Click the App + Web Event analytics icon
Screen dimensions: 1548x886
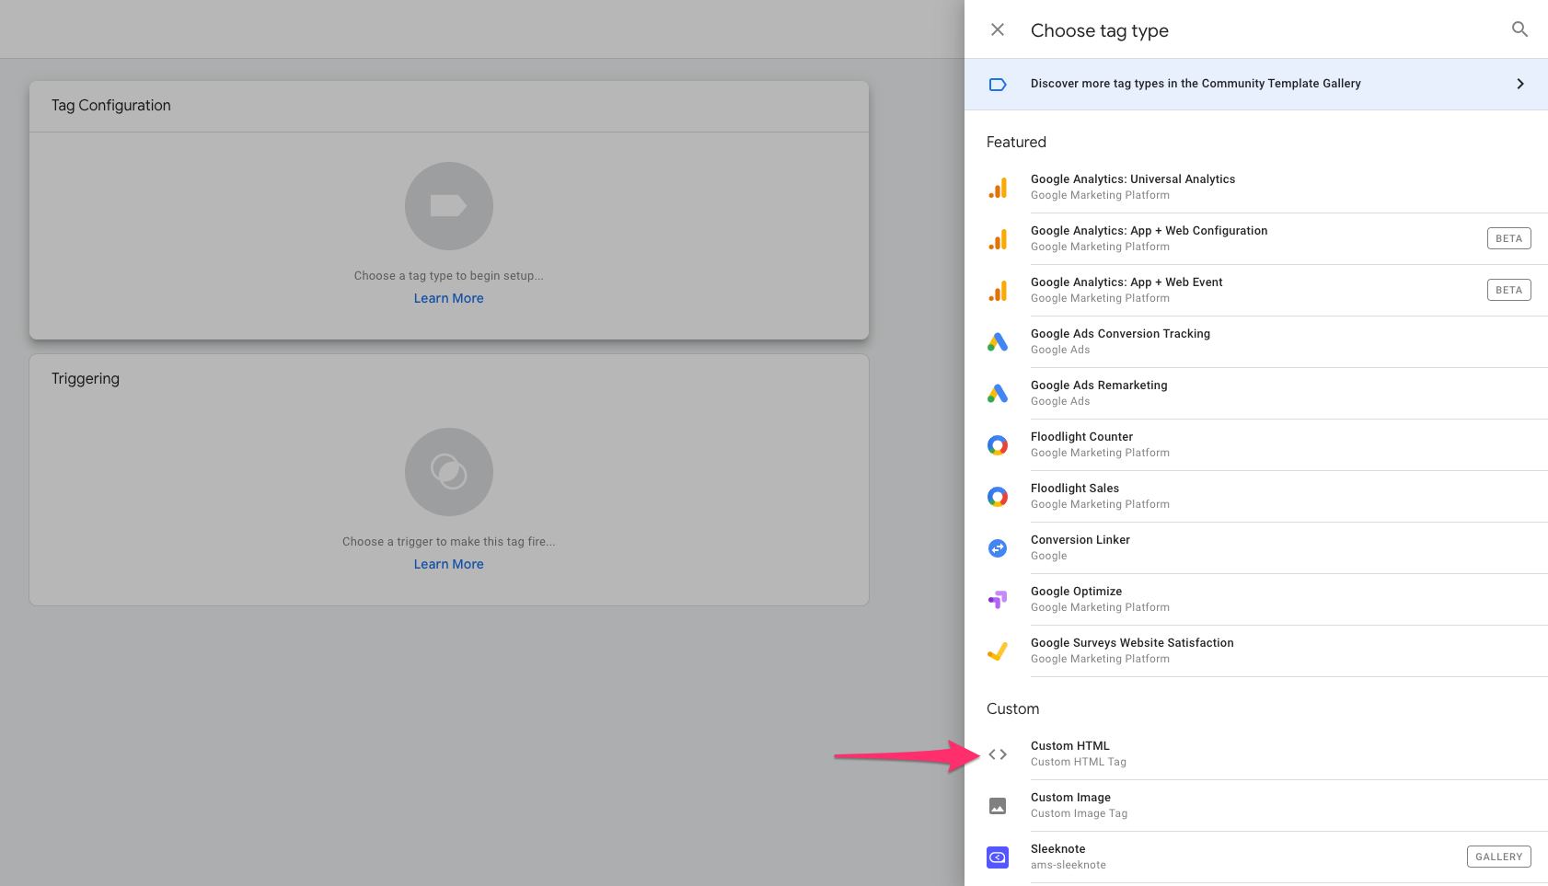[998, 291]
